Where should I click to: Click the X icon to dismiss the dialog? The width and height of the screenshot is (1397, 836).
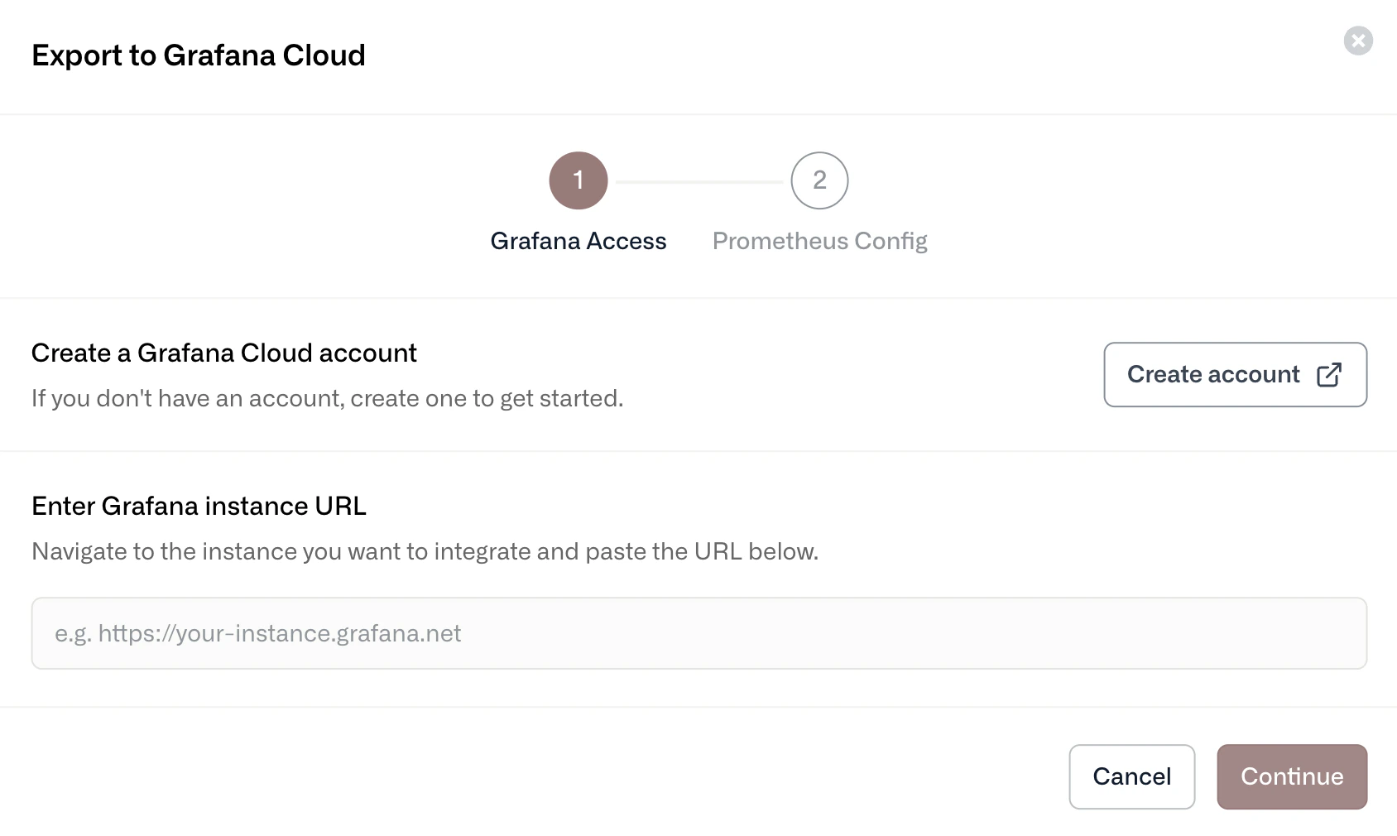[x=1358, y=41]
